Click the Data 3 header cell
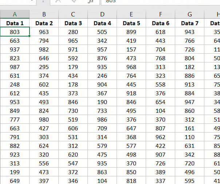 [x=73, y=23]
